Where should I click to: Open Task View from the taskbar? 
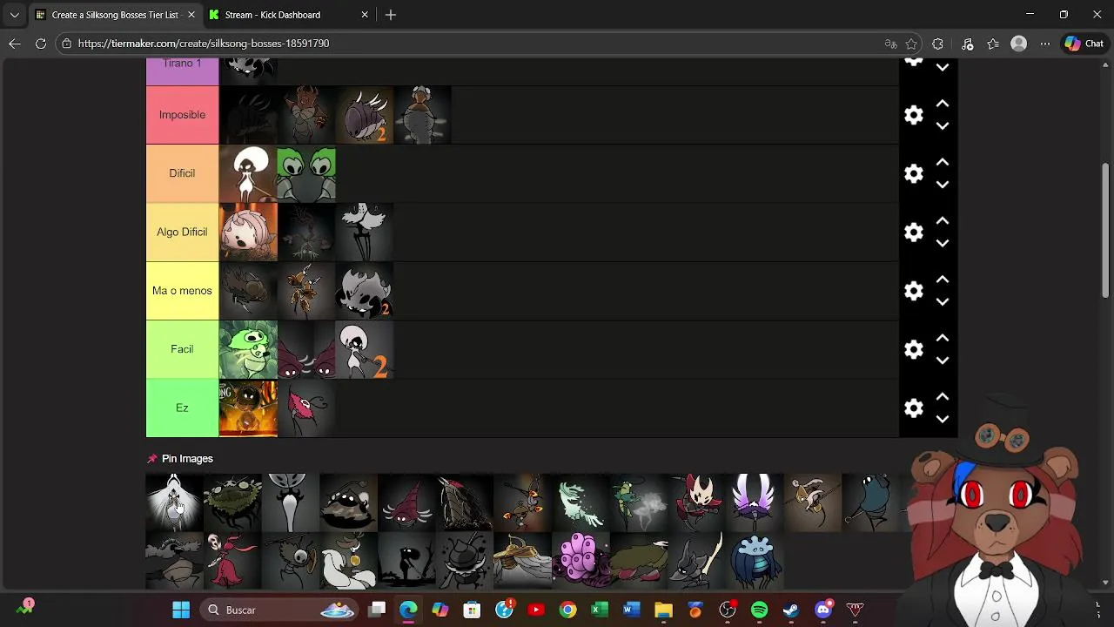[377, 610]
